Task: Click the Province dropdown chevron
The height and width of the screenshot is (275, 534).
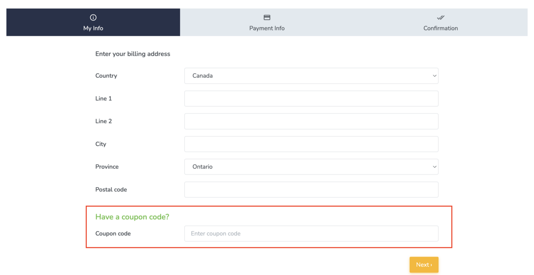Action: pos(434,167)
